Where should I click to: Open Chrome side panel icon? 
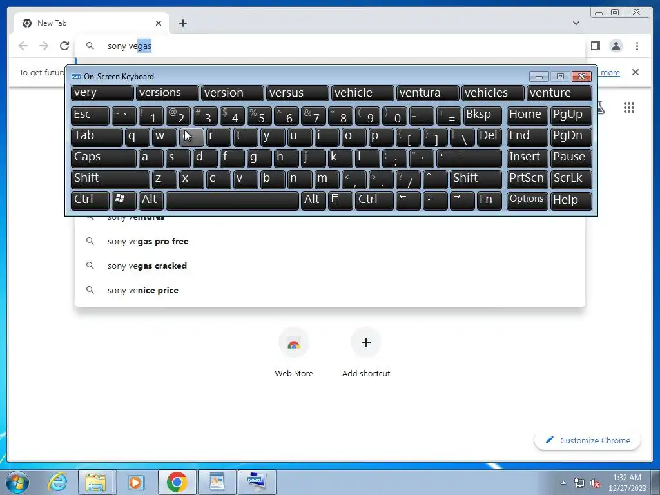(x=595, y=46)
